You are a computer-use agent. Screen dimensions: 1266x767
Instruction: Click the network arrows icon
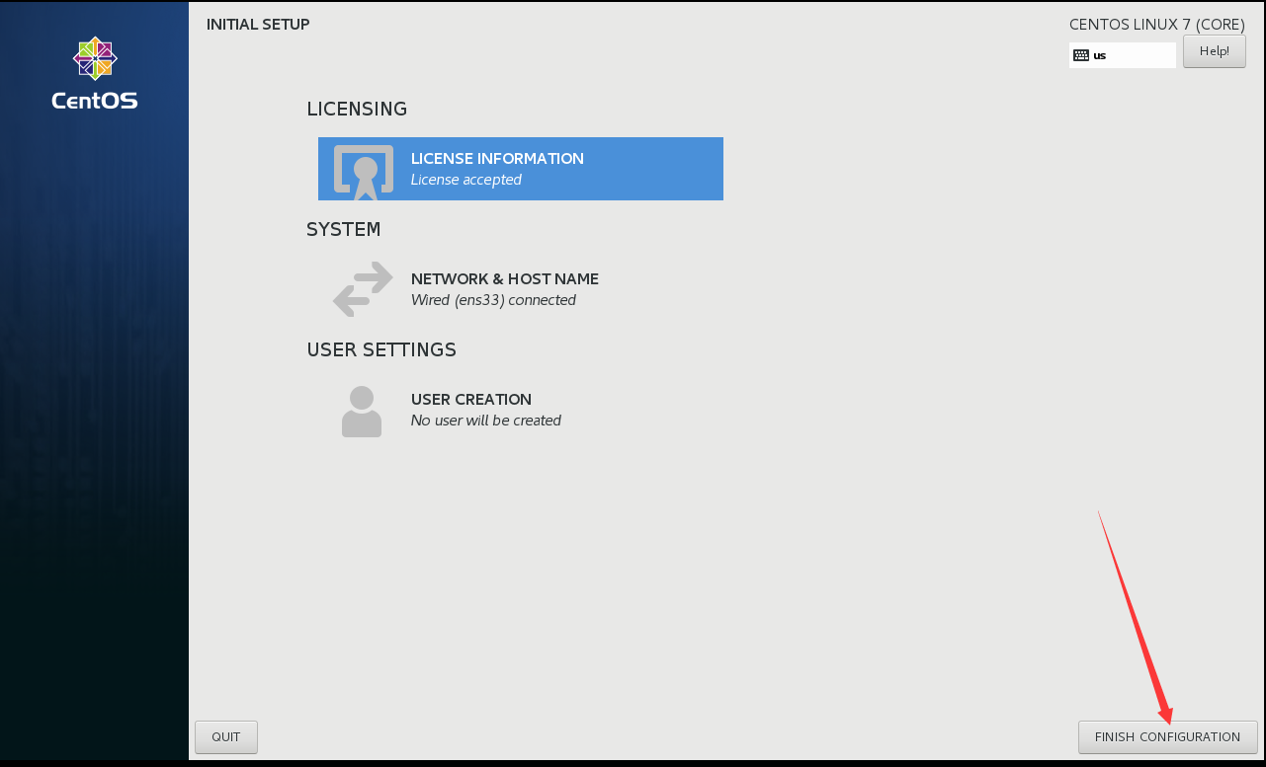(x=363, y=289)
